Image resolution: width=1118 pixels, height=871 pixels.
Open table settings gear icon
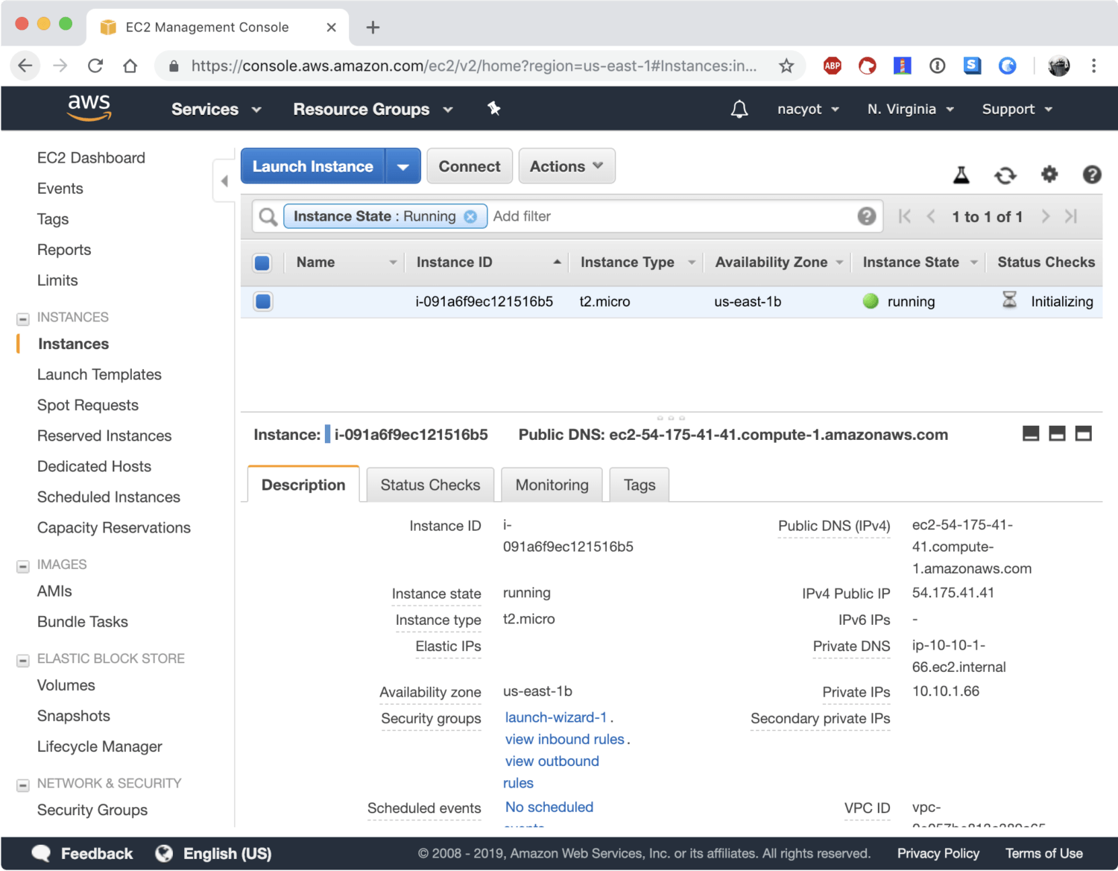pos(1049,174)
